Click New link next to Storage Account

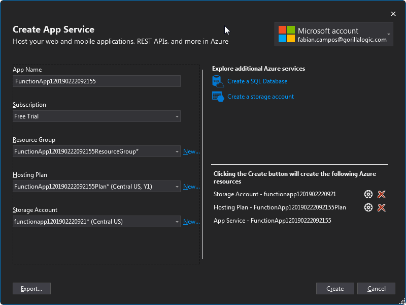tap(191, 222)
